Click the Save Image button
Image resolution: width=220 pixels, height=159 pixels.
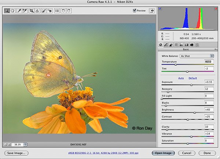[16, 153]
